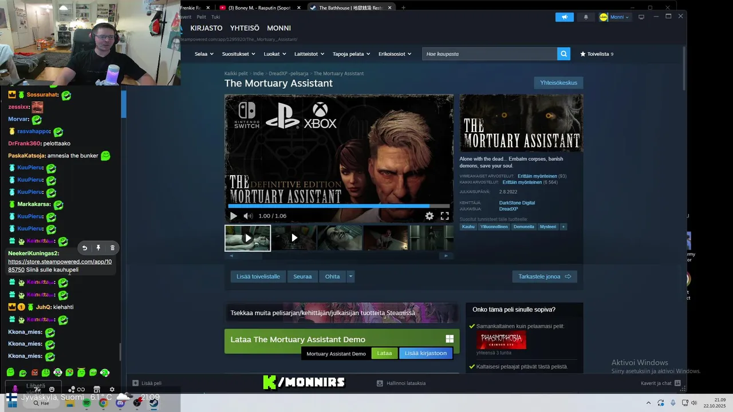The image size is (733, 412).
Task: Open the channel points shop icon in chat
Action: [97, 389]
